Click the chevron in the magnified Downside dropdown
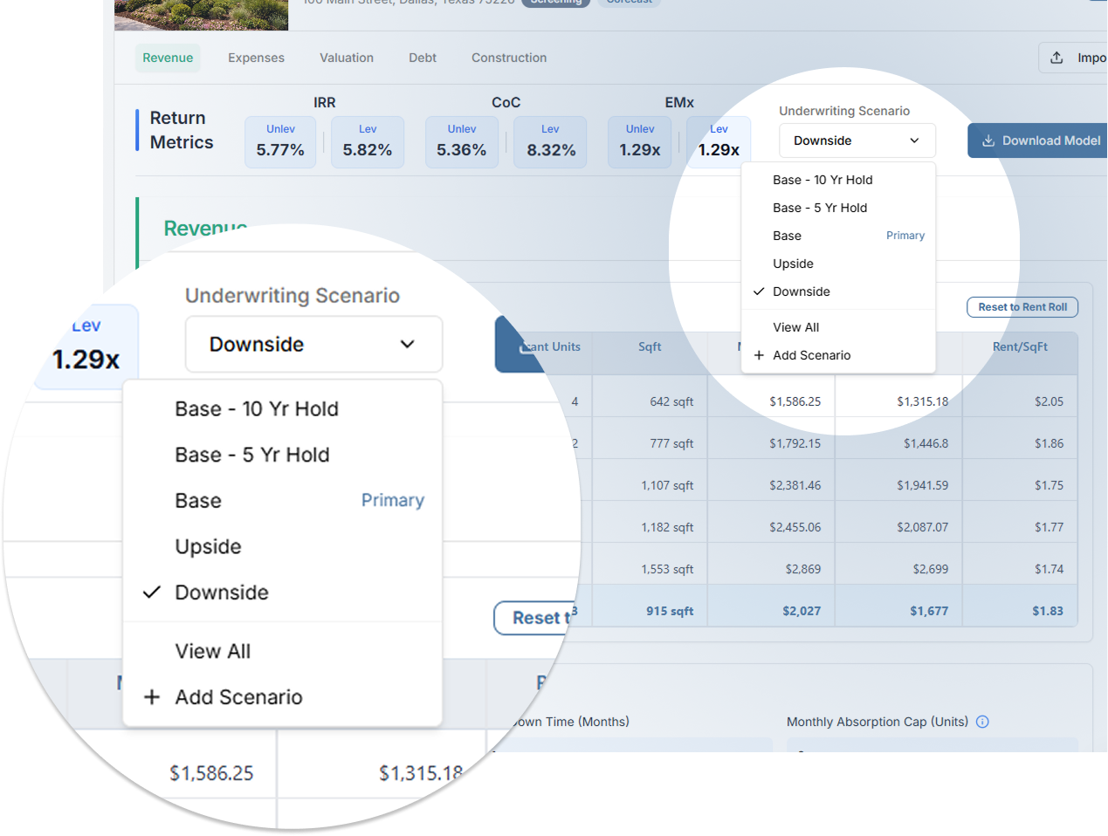1108x836 pixels. coord(407,345)
